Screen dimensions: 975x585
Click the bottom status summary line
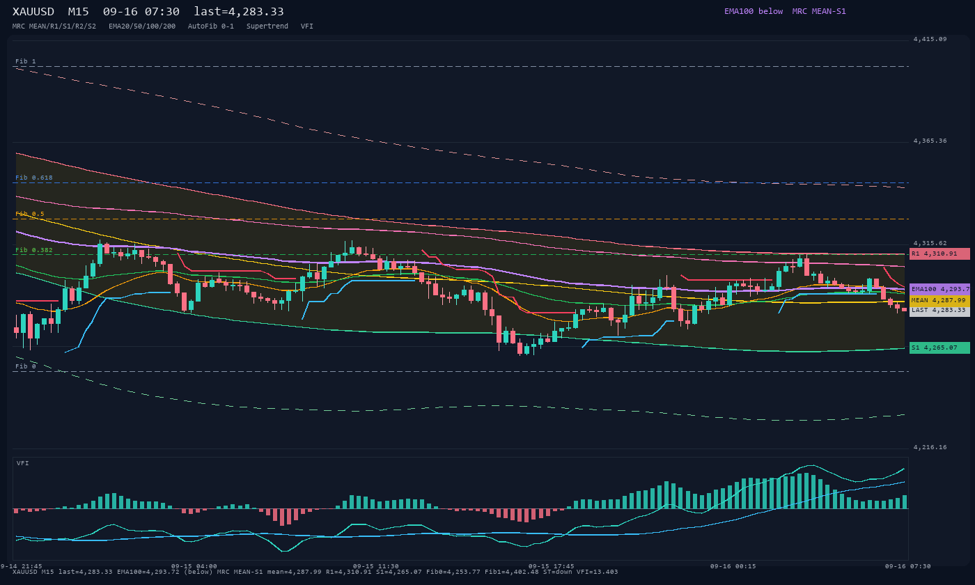point(315,572)
